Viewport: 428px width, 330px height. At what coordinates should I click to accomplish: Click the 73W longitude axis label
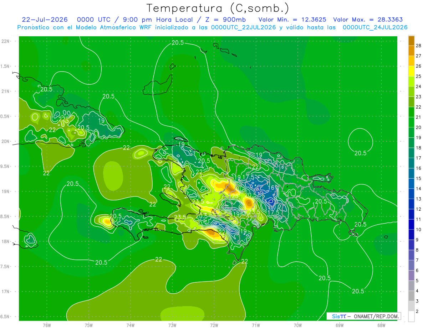pos(172,325)
